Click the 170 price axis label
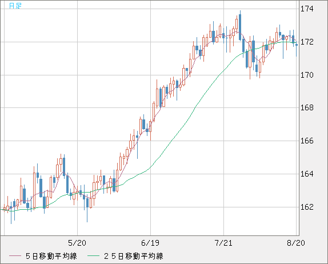 [307, 75]
